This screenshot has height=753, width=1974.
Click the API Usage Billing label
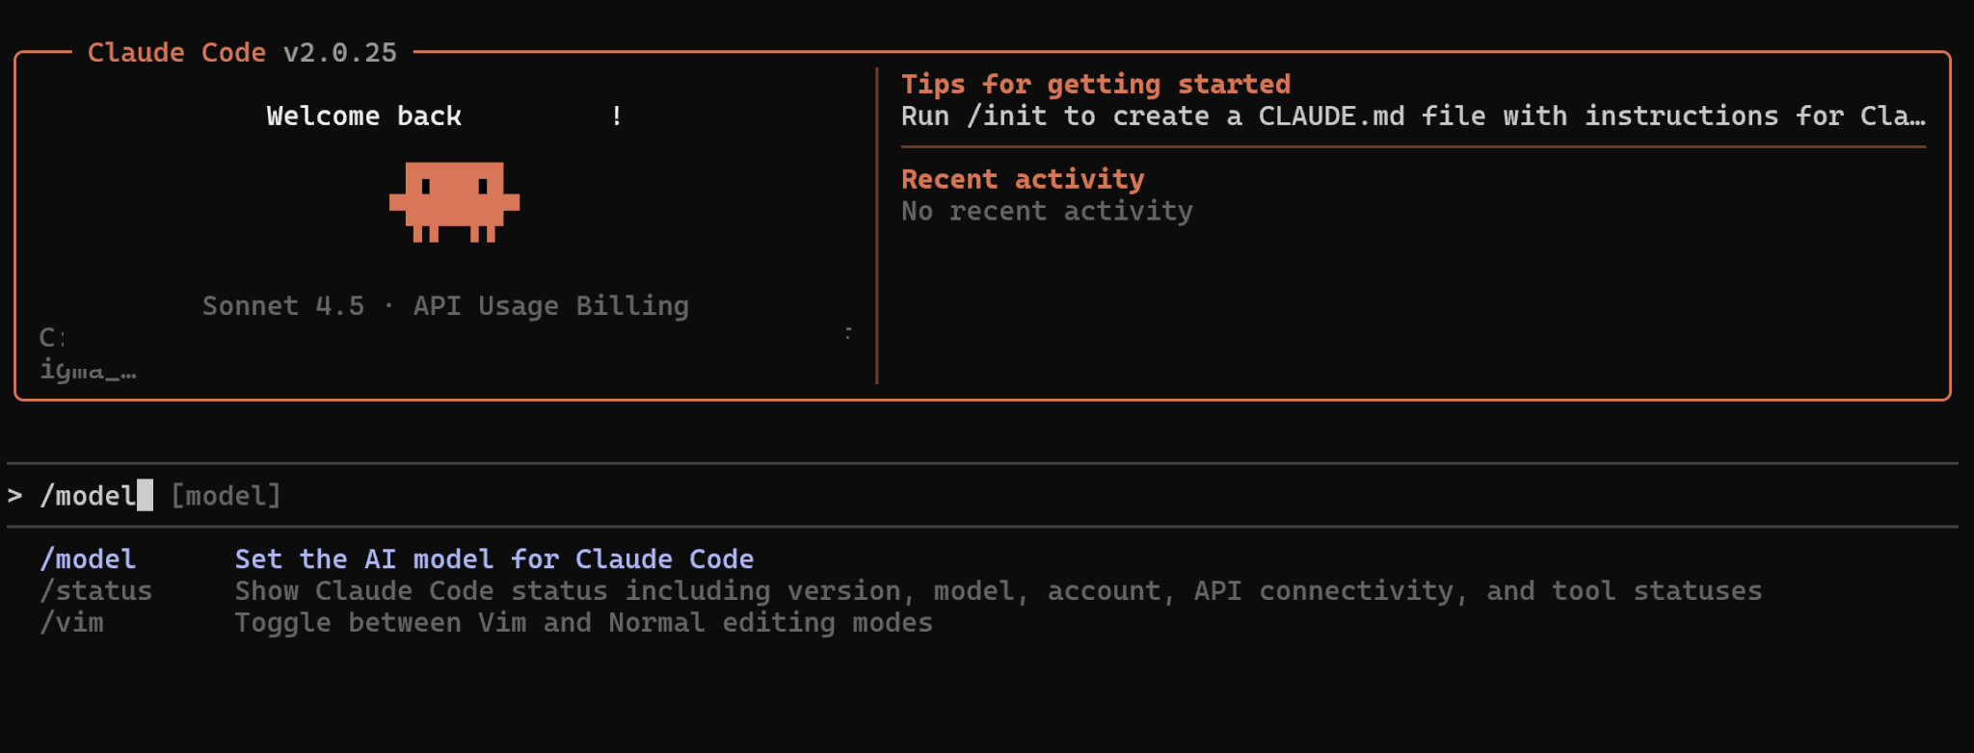click(550, 306)
